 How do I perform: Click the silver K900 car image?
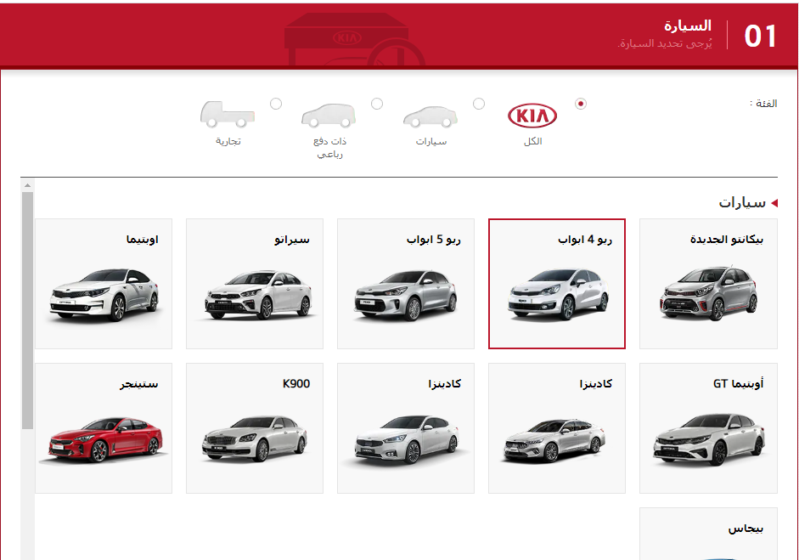253,438
